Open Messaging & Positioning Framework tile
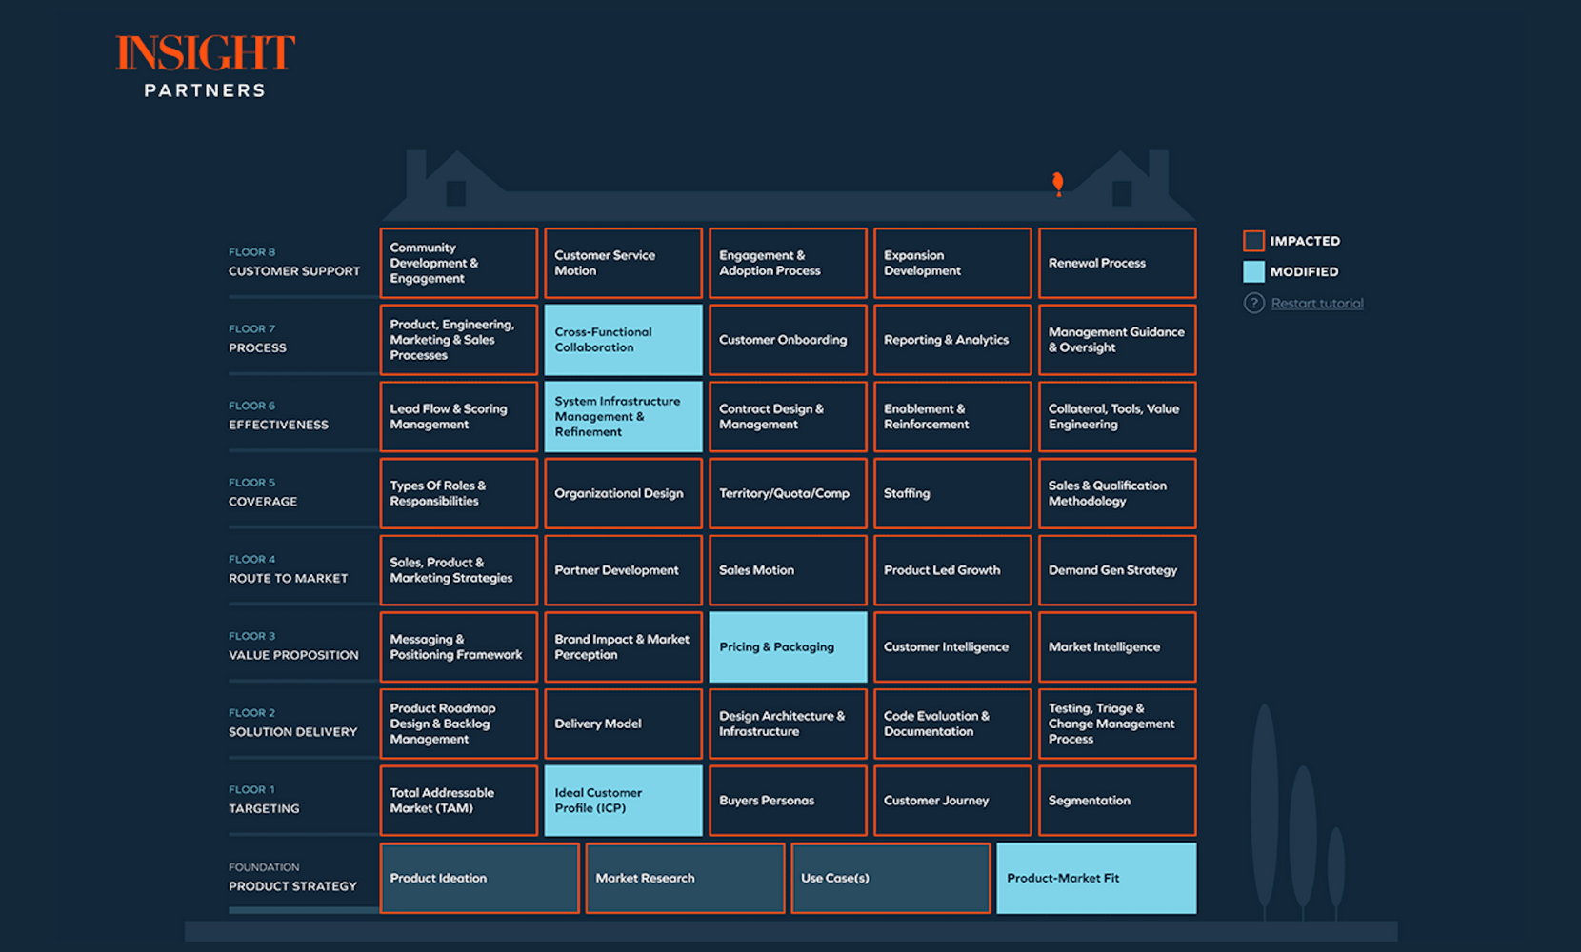Image resolution: width=1581 pixels, height=952 pixels. (459, 647)
